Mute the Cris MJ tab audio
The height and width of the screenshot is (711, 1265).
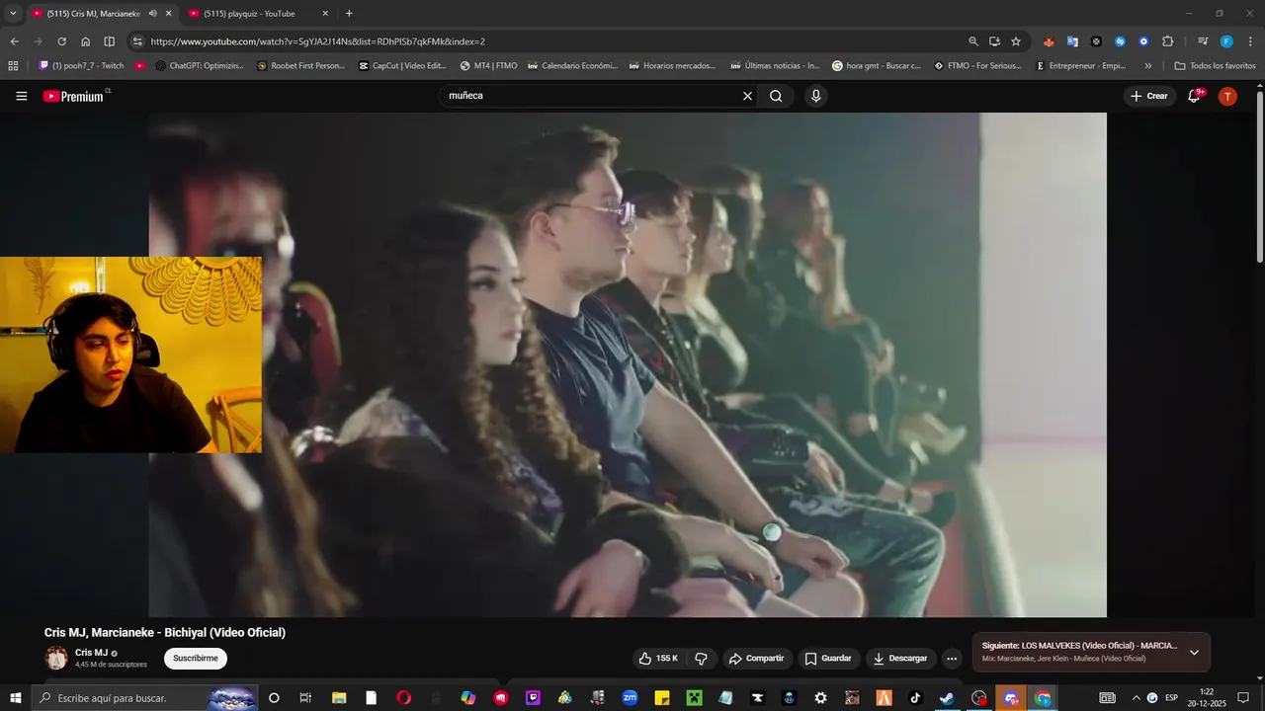pos(152,14)
